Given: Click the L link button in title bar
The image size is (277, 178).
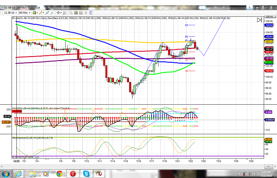Looking at the screenshot, I should point(250,7).
